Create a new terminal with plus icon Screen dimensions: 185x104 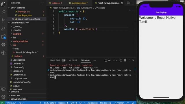[x=114, y=60]
